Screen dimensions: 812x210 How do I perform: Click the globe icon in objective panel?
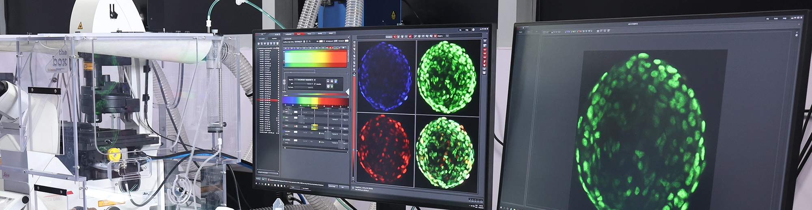click(x=328, y=86)
